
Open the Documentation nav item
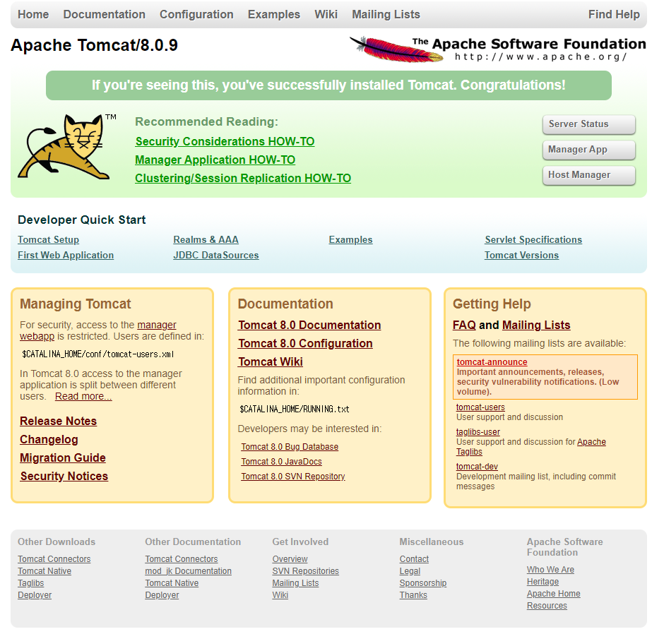[105, 15]
